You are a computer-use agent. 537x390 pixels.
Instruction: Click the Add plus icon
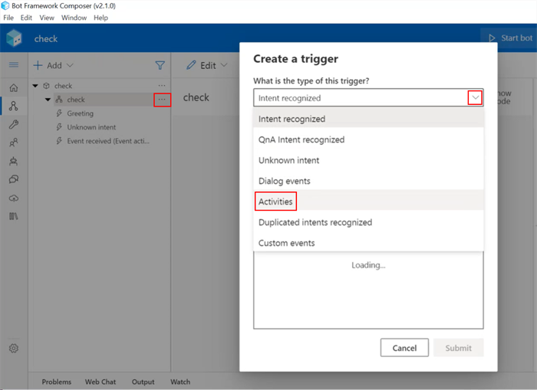pos(38,65)
